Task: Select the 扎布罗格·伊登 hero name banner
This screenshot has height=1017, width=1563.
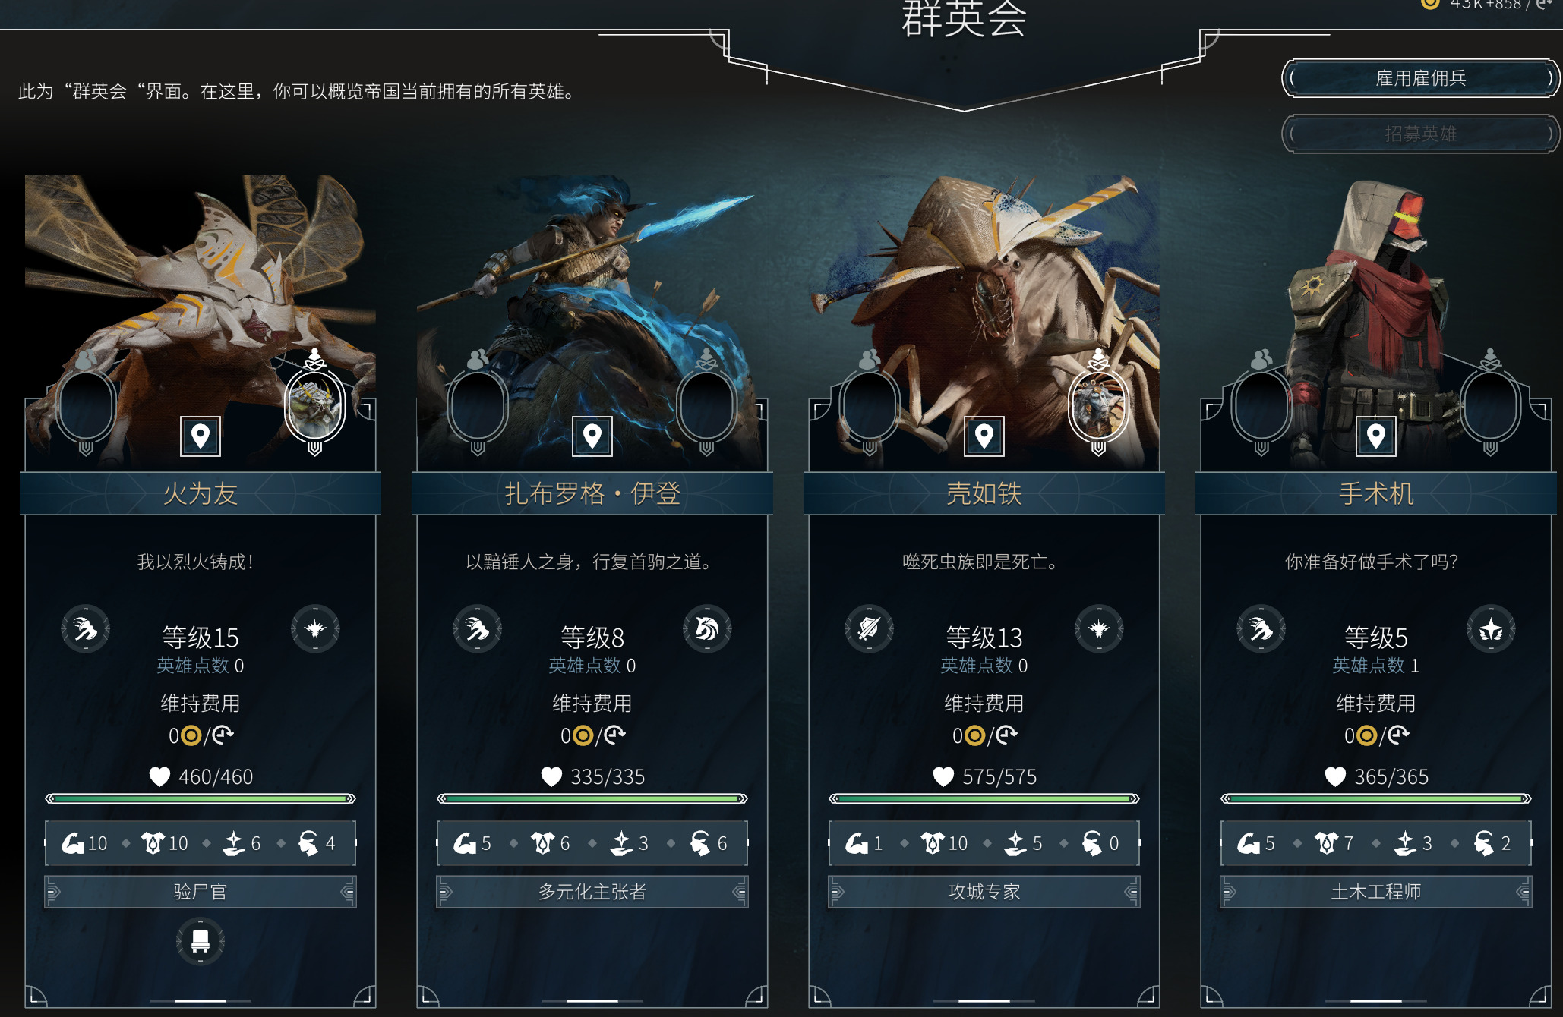Action: click(x=592, y=493)
